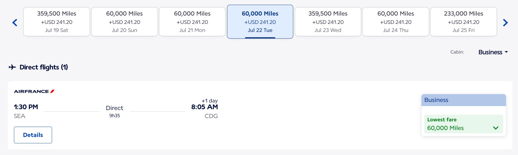518x155 pixels.
Task: Click the CDG arrival airport code
Action: tap(211, 116)
